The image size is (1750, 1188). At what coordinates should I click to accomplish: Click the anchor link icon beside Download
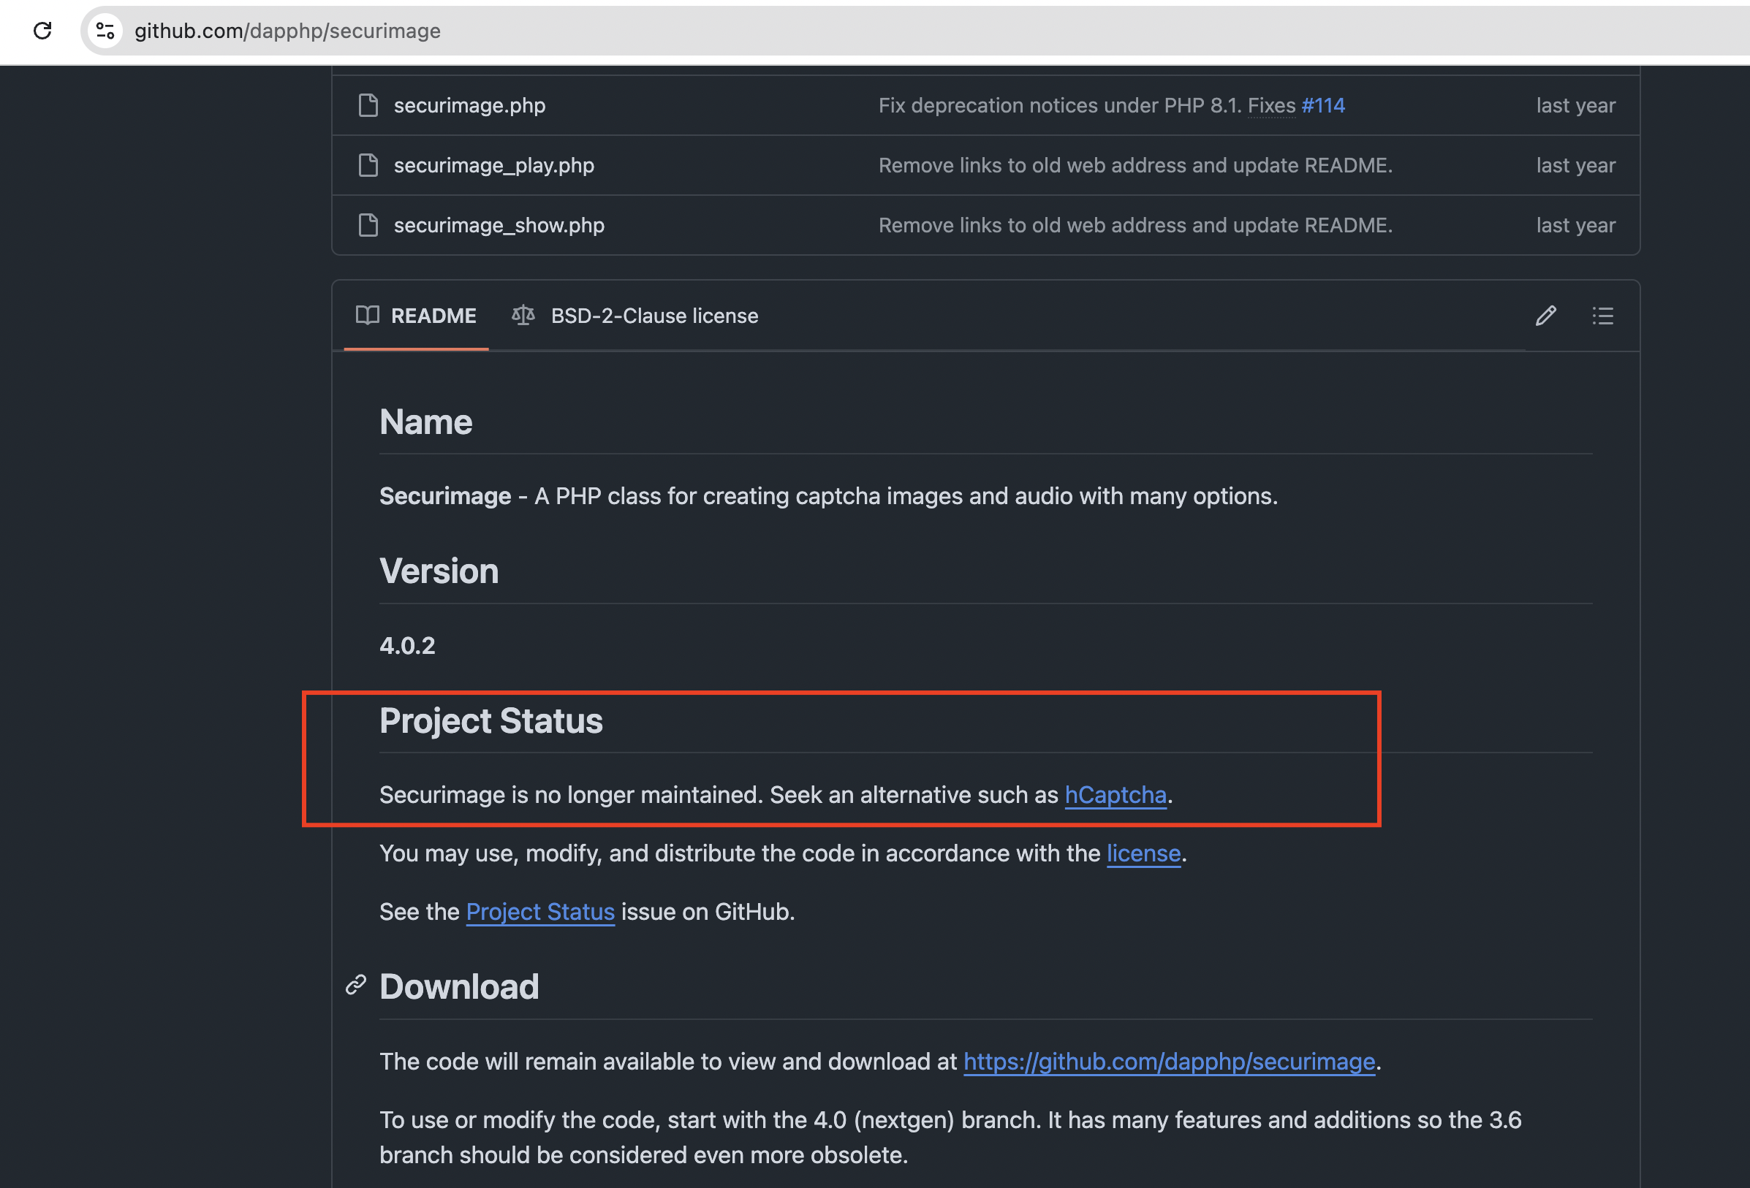click(356, 985)
